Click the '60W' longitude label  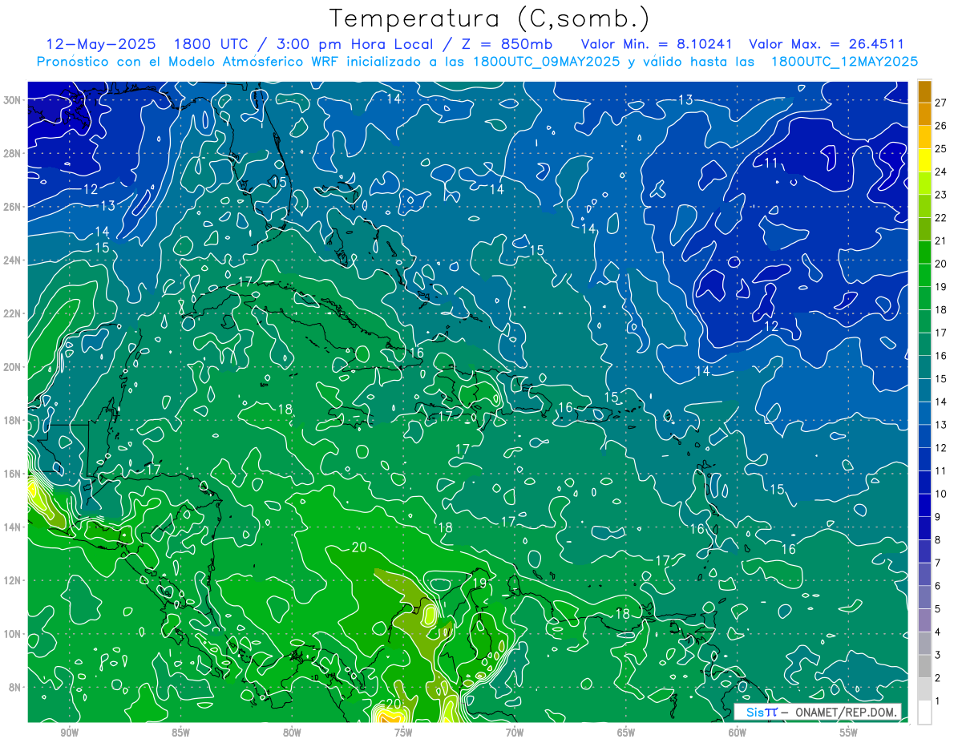[738, 733]
